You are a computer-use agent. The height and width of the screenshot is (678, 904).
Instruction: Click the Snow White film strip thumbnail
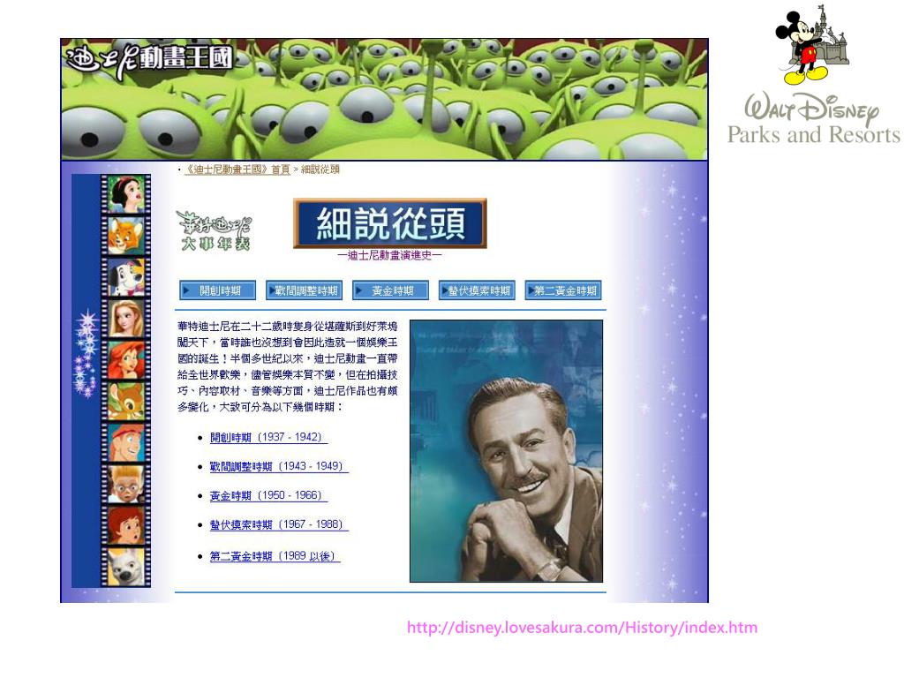click(126, 195)
